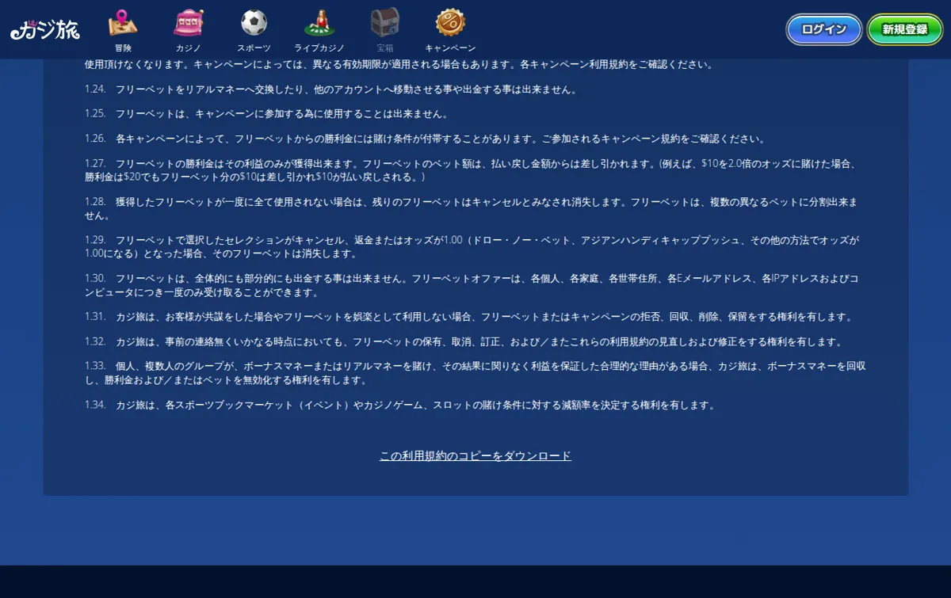Open the ライブカジノ dealer icon

(319, 23)
